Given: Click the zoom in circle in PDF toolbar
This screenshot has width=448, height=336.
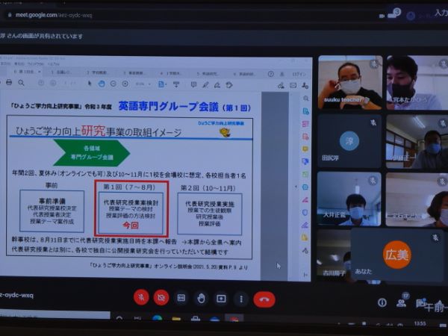Looking at the screenshot, I should (125, 84).
